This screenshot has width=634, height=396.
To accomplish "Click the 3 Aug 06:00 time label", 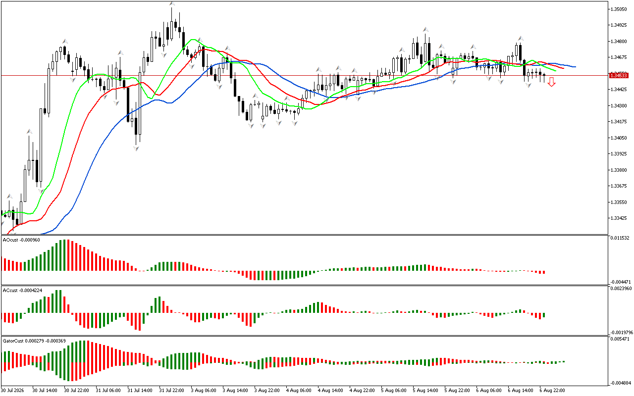I will (x=204, y=390).
